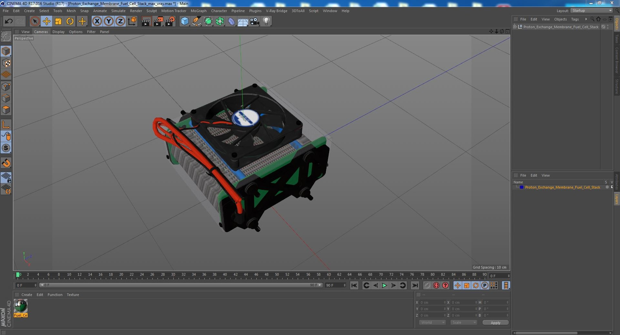620x335 pixels.
Task: Toggle Position keyframe recording
Action: pyautogui.click(x=458, y=285)
